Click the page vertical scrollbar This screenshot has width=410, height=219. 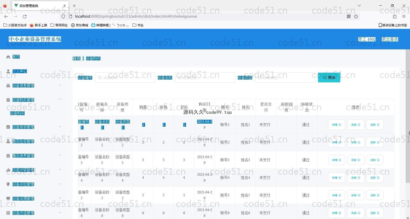pos(408,116)
